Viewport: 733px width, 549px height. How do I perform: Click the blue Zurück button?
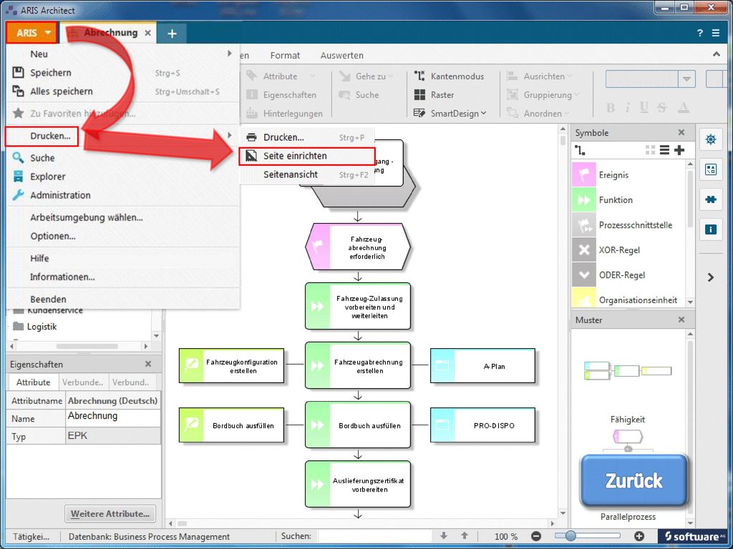(634, 480)
